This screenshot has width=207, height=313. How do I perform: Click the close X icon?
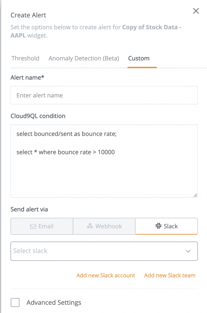tap(196, 11)
